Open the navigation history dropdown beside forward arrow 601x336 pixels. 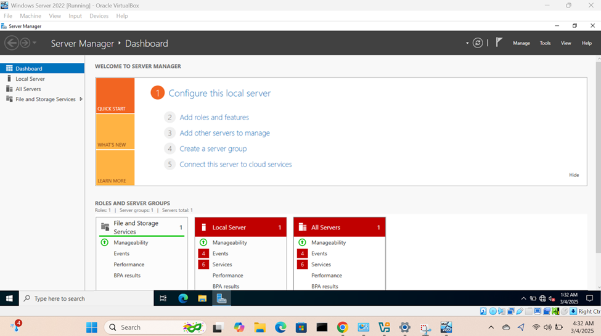pyautogui.click(x=35, y=43)
